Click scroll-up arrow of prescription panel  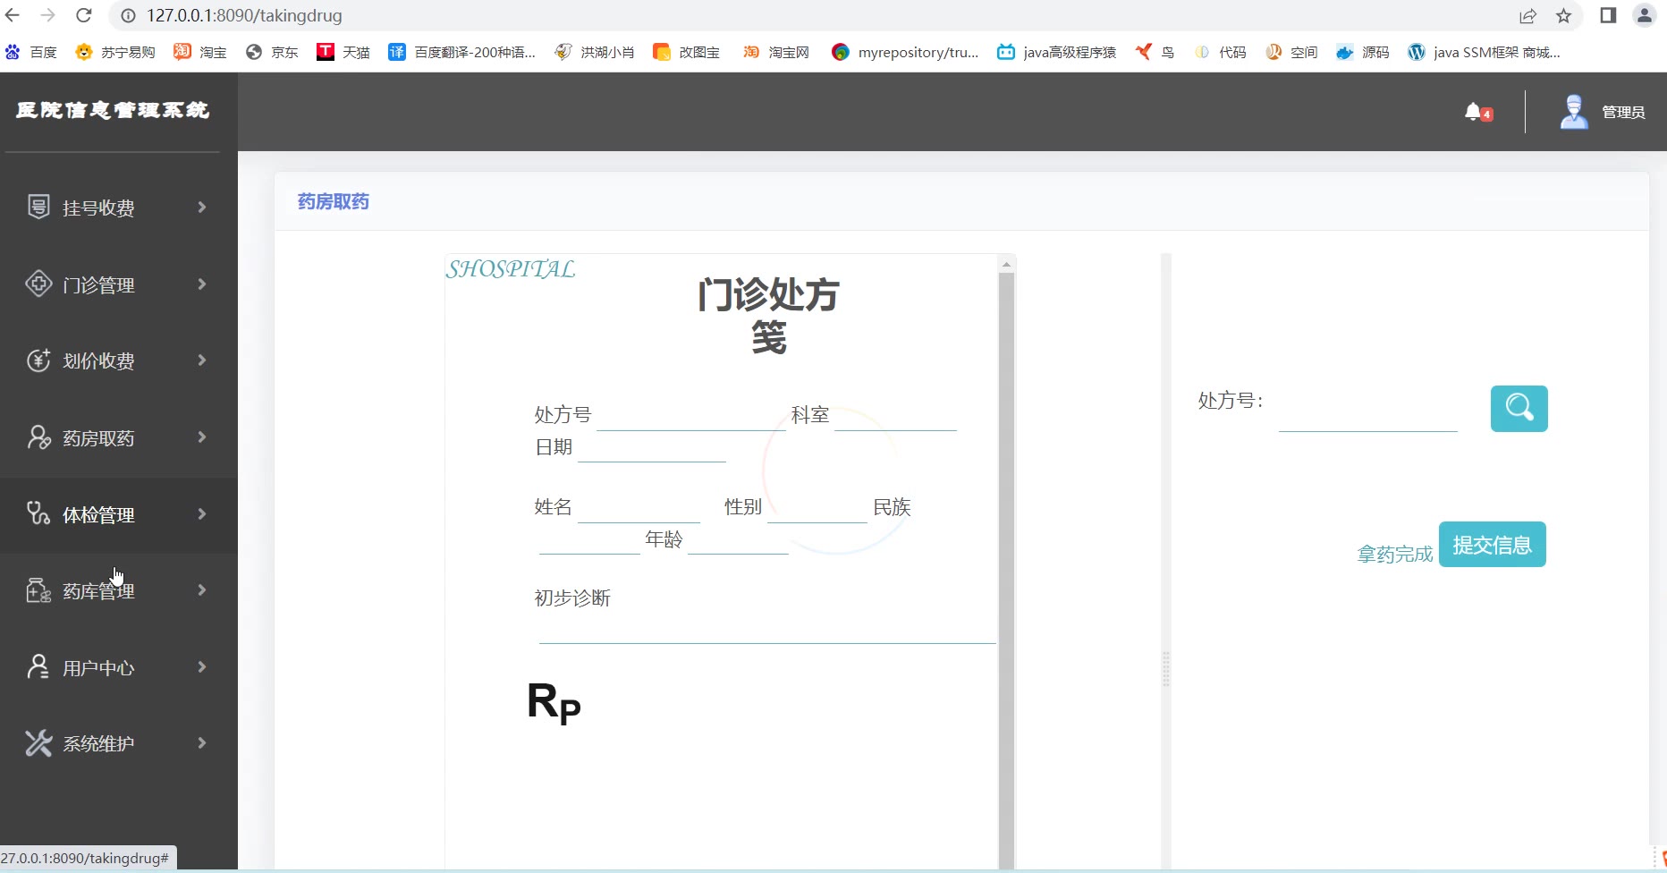coord(1006,264)
